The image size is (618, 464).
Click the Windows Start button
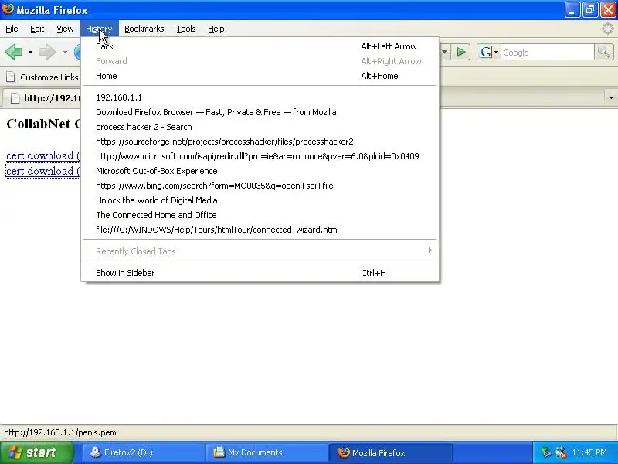click(x=36, y=452)
